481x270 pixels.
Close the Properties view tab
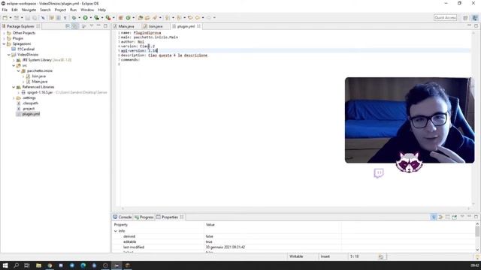tap(182, 217)
